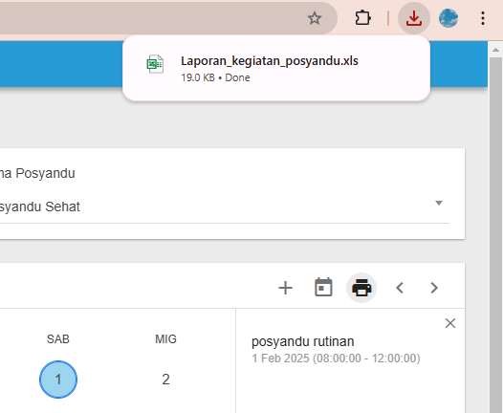The image size is (503, 413).
Task: Click the Excel file icon in downloads popup
Action: click(155, 64)
